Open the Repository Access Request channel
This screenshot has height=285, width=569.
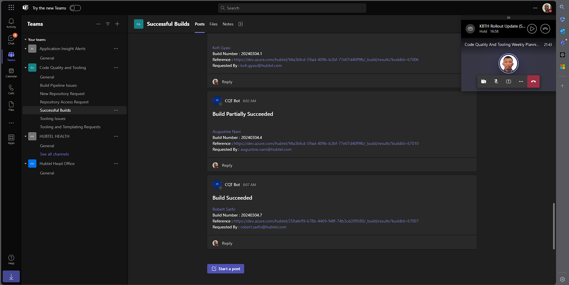click(64, 102)
